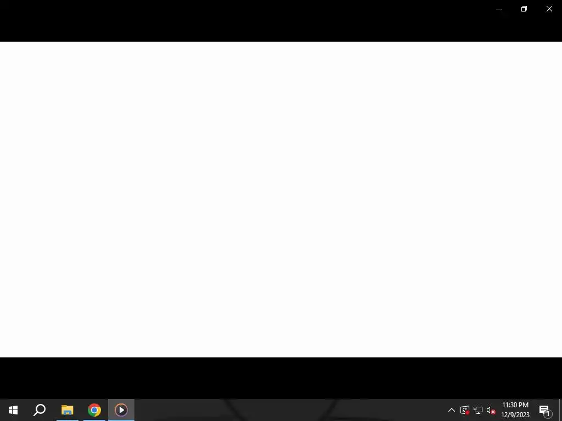Open the Action Center notifications icon
Viewport: 562px width, 421px height.
pyautogui.click(x=546, y=410)
